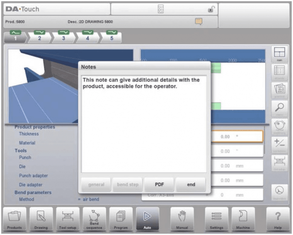Open the Products folder mode
The width and height of the screenshot is (293, 235).
click(x=14, y=219)
